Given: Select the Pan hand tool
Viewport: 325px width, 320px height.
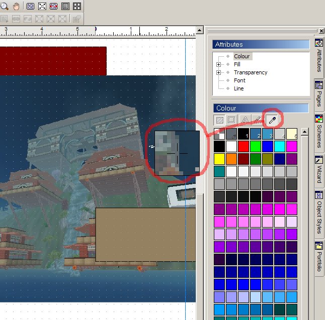Looking at the screenshot, I should coord(16,6).
